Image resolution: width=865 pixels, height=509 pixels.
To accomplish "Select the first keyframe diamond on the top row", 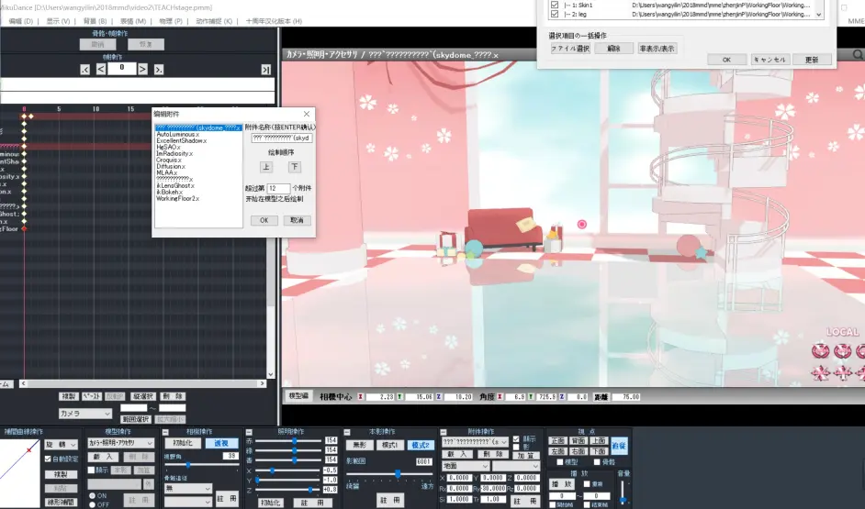I will 24,116.
